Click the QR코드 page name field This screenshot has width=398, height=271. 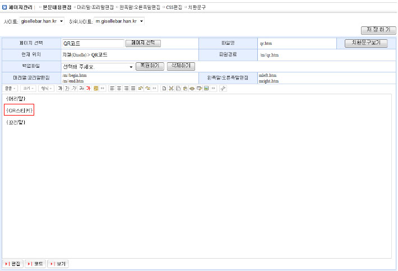[x=92, y=43]
